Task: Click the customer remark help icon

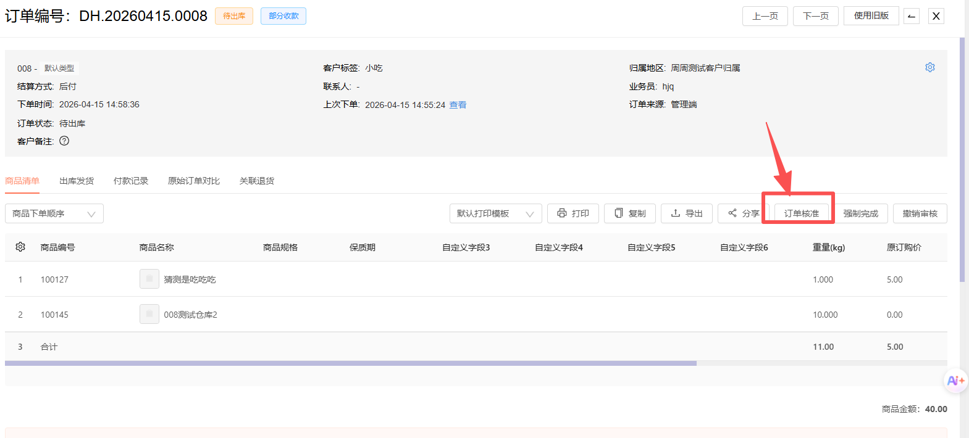Action: tap(64, 141)
